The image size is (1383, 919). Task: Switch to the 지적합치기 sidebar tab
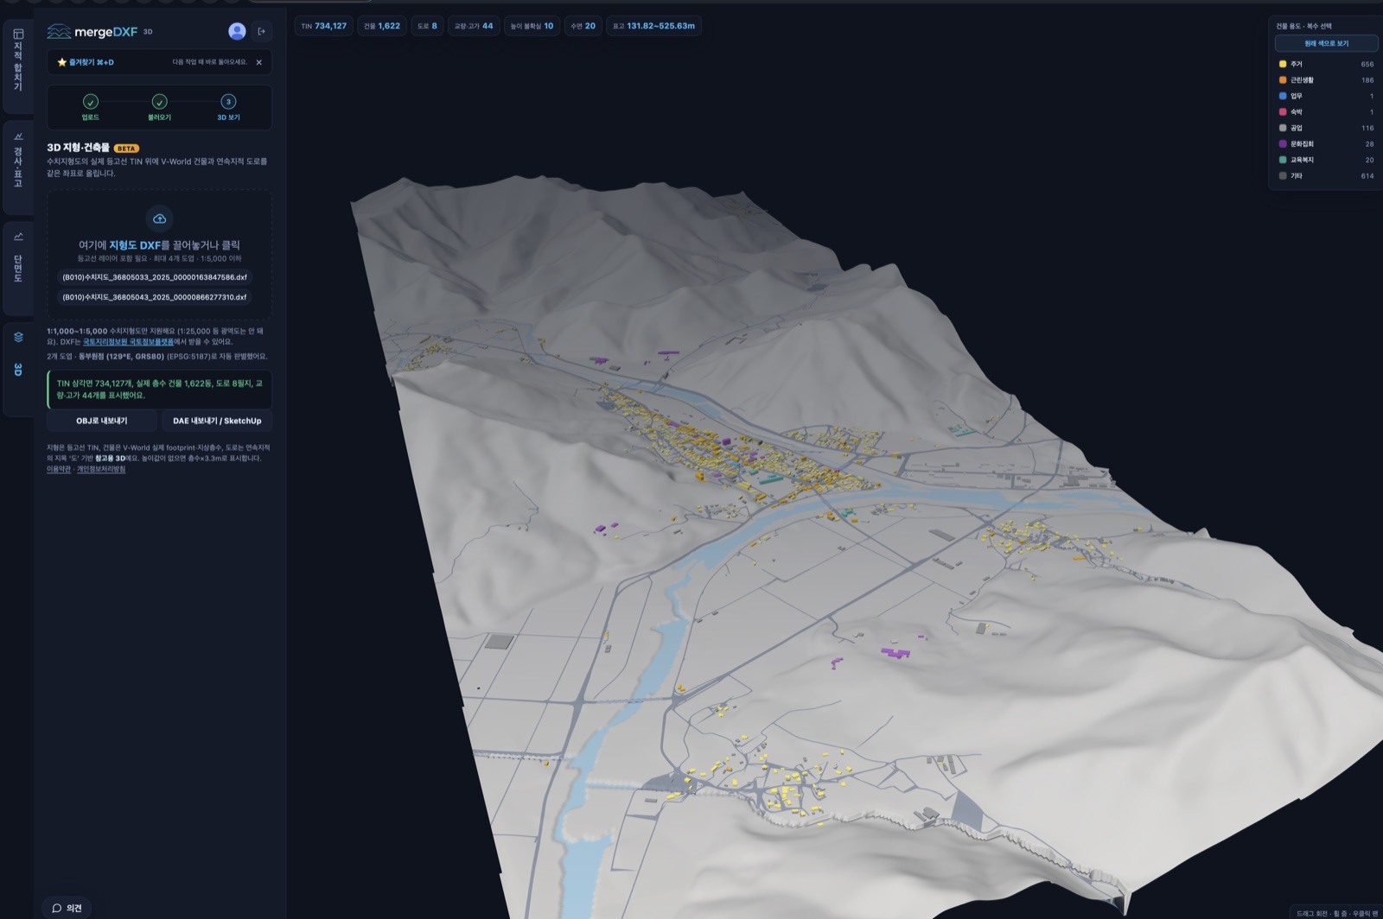18,60
